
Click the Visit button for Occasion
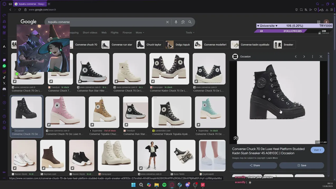click(317, 150)
